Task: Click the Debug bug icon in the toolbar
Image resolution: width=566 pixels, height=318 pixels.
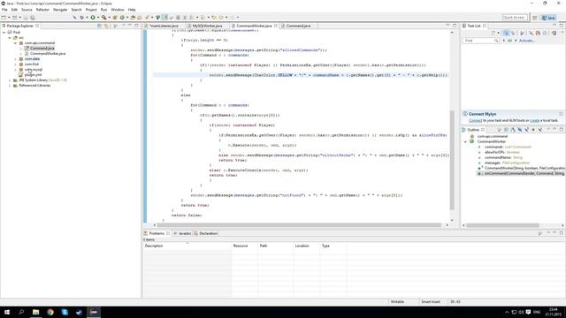Action: tap(81, 18)
